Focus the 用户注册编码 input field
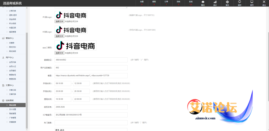This screenshot has height=131, width=269. [91, 68]
